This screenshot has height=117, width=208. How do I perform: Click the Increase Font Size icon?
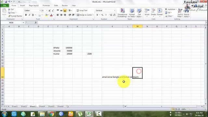pos(49,10)
